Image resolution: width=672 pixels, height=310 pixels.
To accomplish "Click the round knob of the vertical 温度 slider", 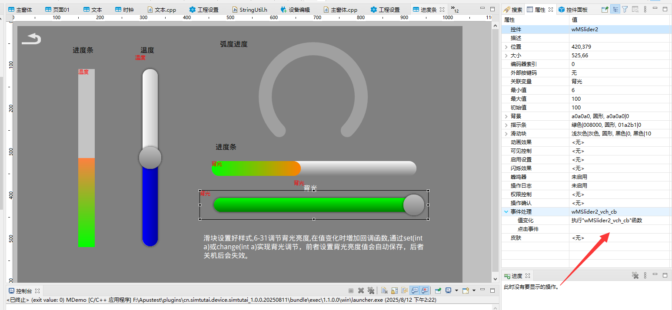I will coord(150,158).
